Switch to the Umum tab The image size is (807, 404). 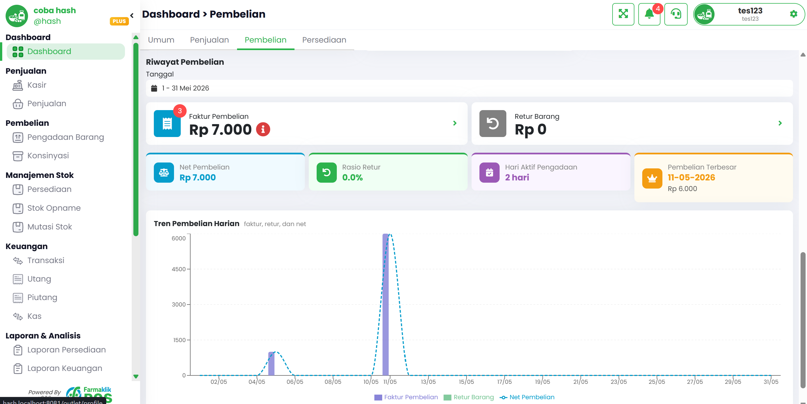pyautogui.click(x=161, y=40)
